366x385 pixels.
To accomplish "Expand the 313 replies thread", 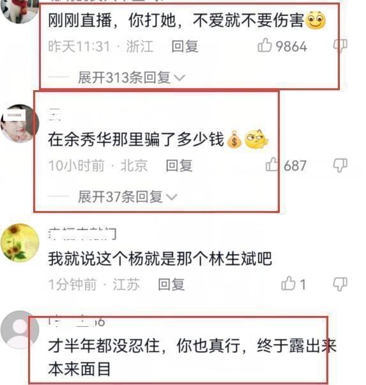I will pyautogui.click(x=131, y=77).
